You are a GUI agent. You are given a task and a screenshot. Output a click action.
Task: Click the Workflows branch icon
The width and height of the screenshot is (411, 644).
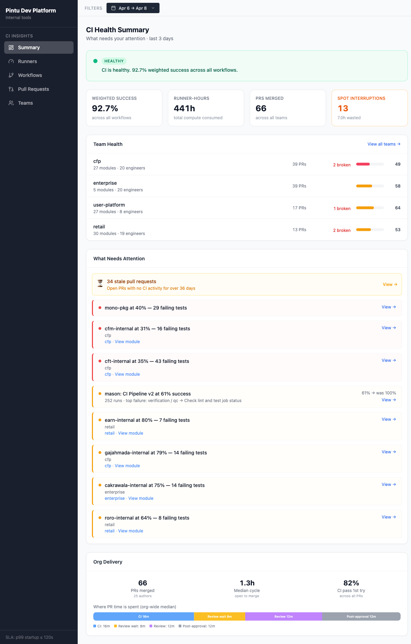tap(11, 75)
